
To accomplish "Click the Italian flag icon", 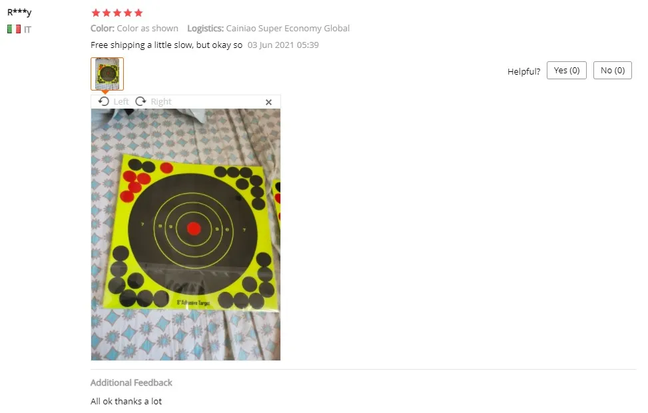I will (x=14, y=29).
